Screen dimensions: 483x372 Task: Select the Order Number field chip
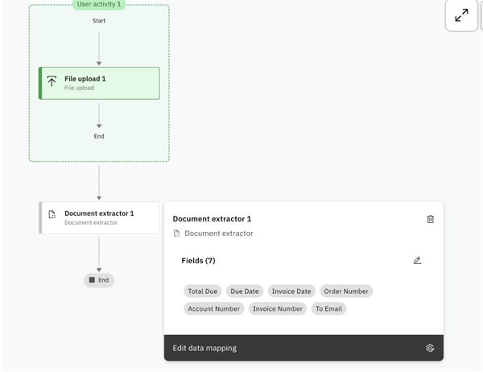point(346,291)
